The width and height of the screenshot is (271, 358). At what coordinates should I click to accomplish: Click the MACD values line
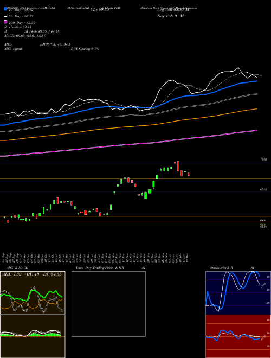click(25, 36)
